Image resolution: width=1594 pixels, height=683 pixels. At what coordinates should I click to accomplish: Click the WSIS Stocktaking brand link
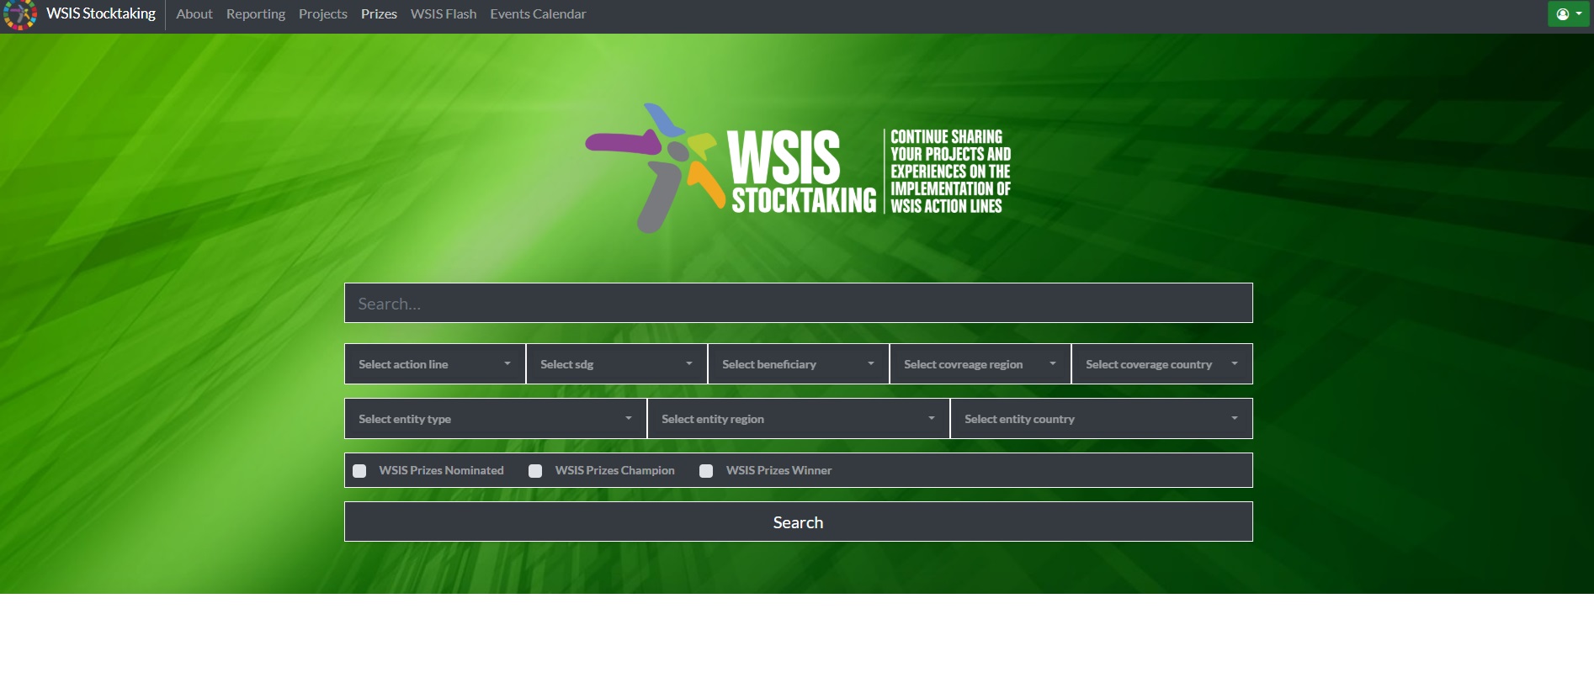(101, 14)
